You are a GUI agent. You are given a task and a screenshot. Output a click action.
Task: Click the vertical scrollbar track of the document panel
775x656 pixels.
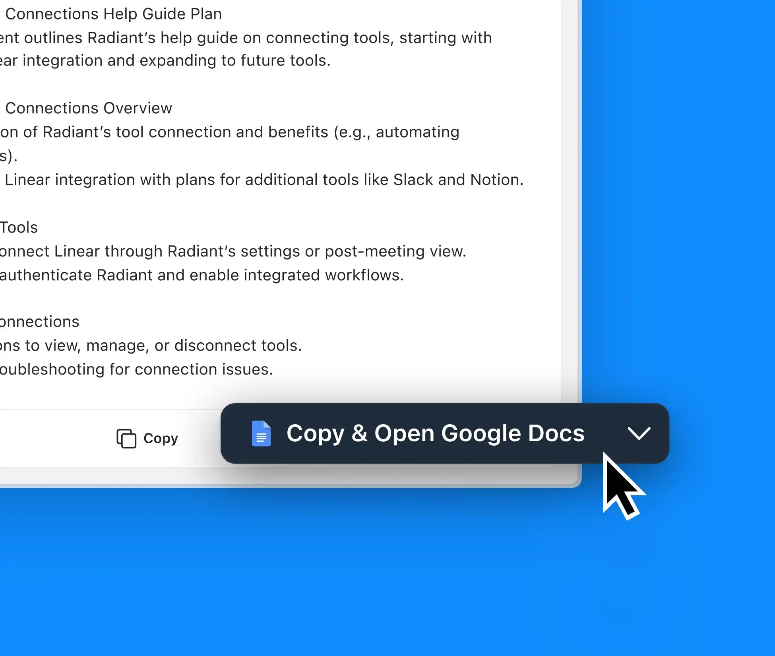[569, 199]
